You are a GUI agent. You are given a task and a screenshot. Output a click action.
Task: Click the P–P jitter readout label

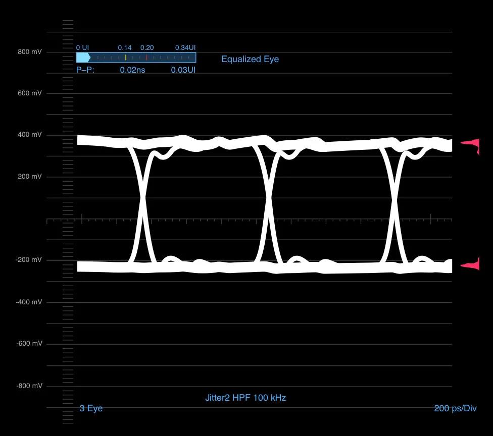(85, 70)
